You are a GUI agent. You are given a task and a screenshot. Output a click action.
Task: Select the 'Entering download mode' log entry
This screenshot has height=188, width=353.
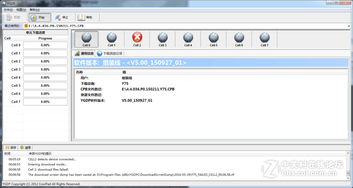pos(175,164)
